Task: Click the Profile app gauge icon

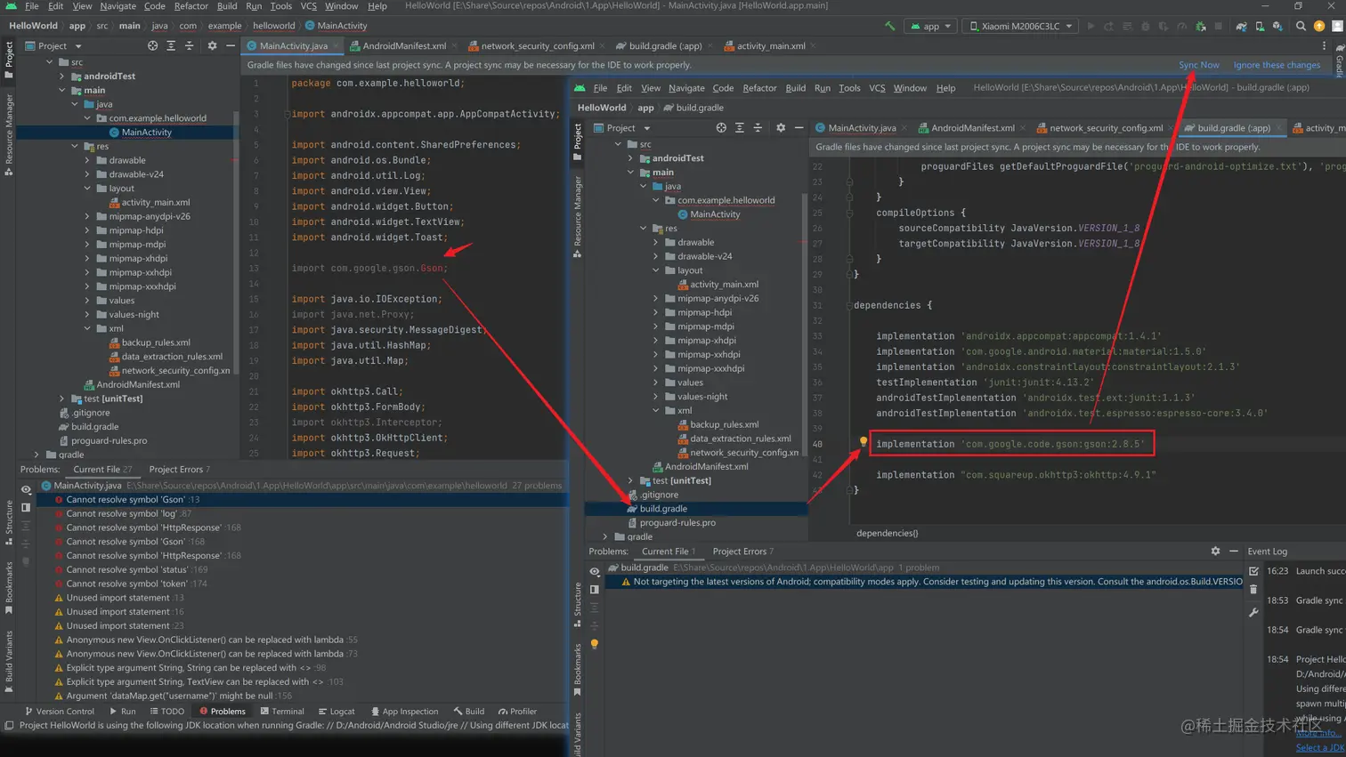Action: [1182, 26]
